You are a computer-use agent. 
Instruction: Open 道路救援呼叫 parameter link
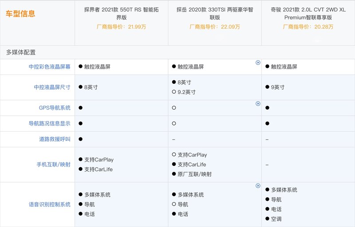55,139
